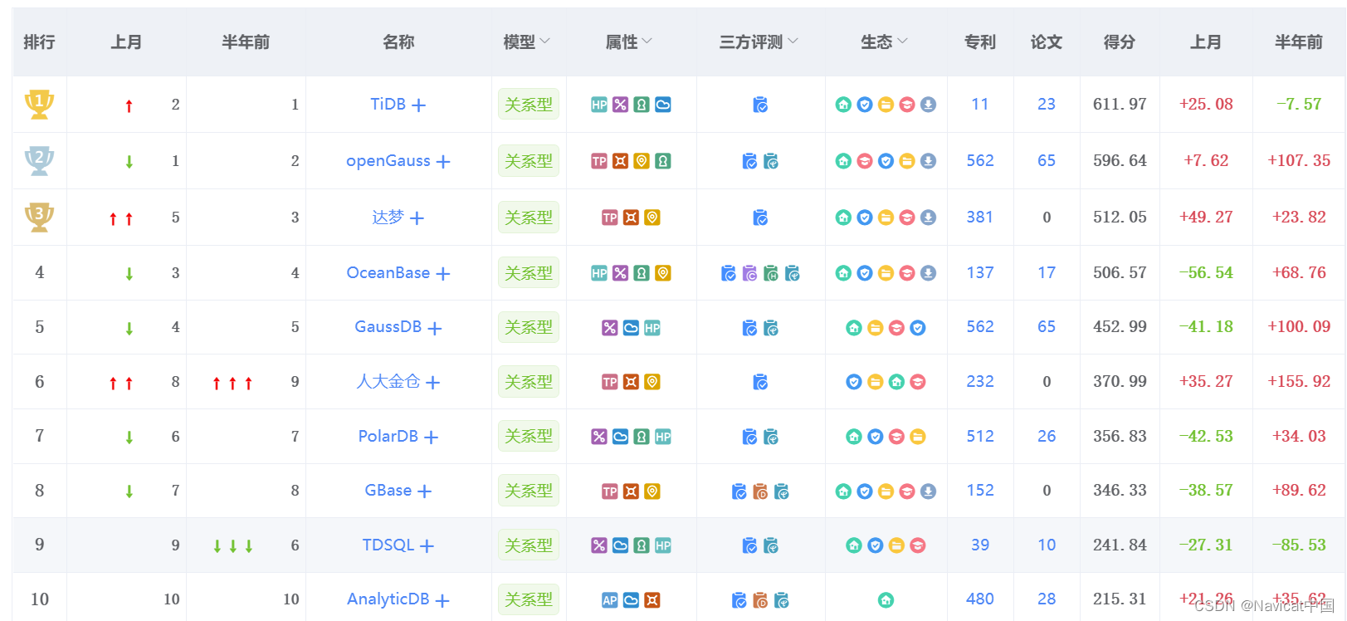Open the AnalyticDB database link
Screen dimensions: 1347x621
click(x=388, y=599)
